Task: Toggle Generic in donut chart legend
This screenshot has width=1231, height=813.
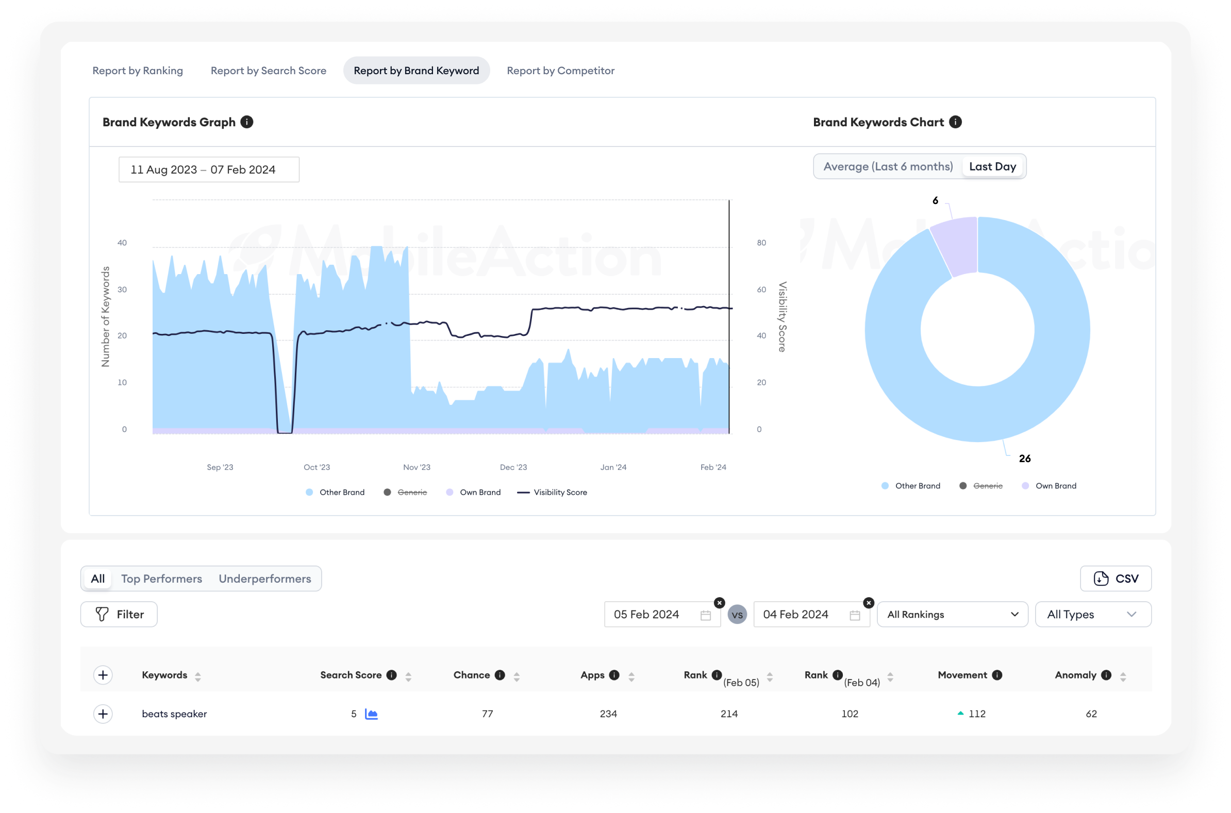Action: pos(982,486)
